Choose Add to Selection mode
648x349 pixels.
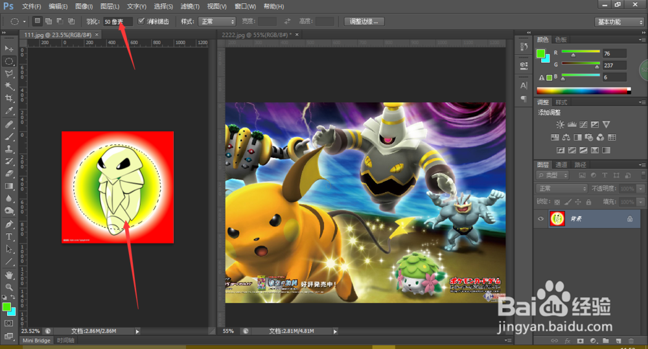tap(49, 21)
